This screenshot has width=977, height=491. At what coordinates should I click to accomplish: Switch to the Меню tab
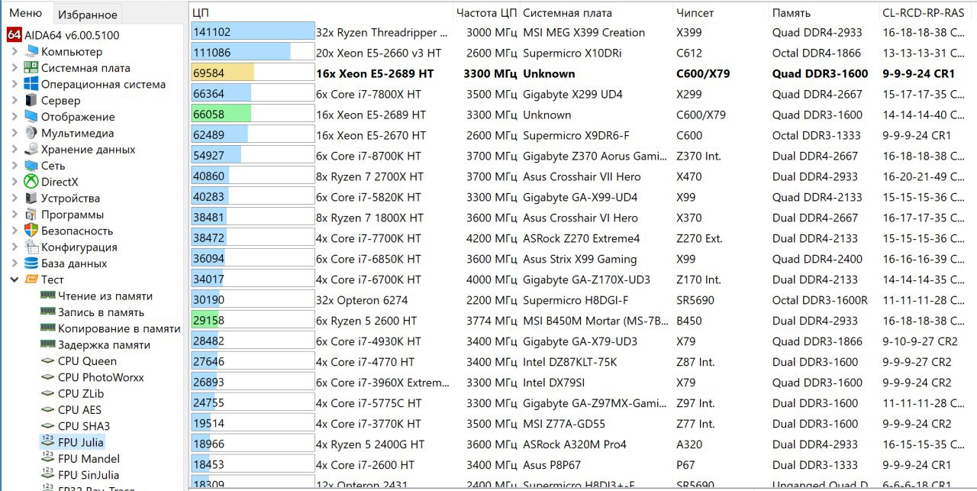pos(26,13)
